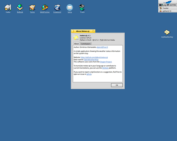Screen dimensions: 177x141
Task: Open the Oxygen Project link
Action: pyautogui.click(x=106, y=62)
